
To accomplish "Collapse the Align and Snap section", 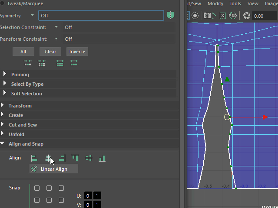I will [26, 144].
